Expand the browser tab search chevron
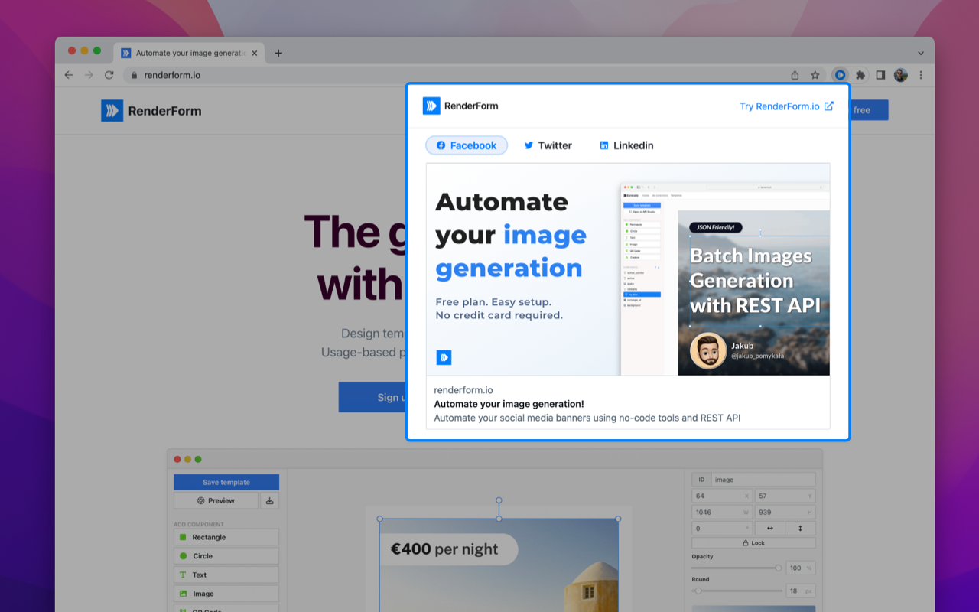Viewport: 979px width, 612px height. coord(920,53)
